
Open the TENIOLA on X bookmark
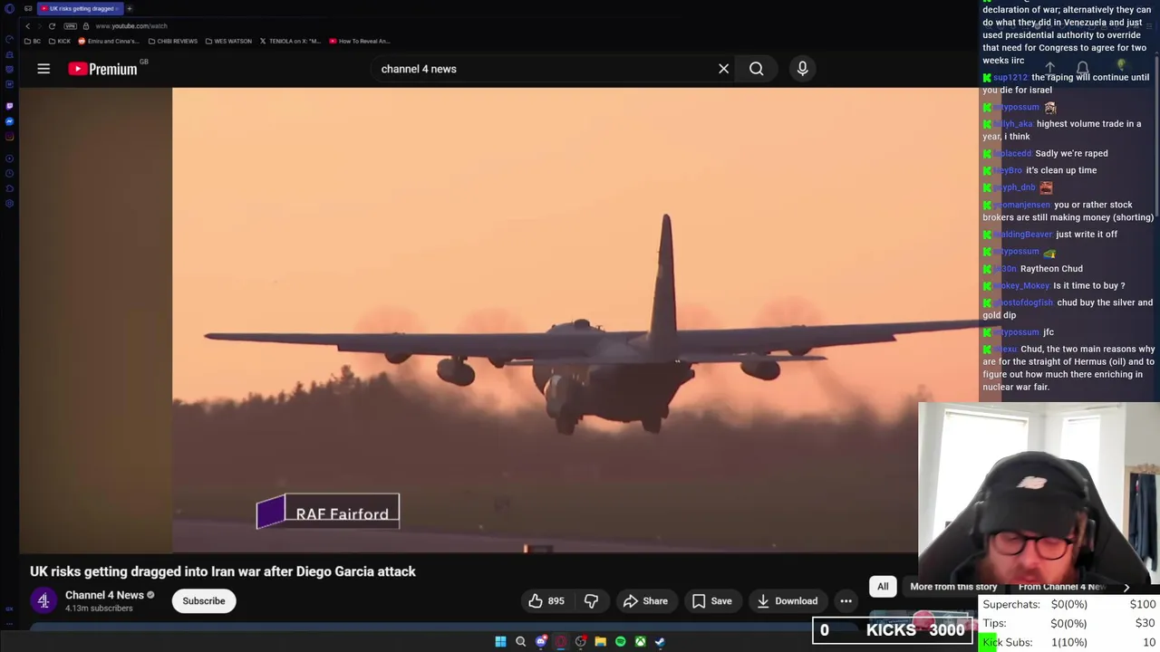pyautogui.click(x=291, y=41)
